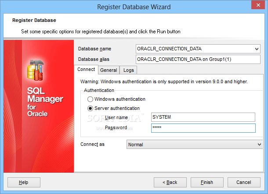
Task: Cancel the Register Database Wizard
Action: [x=244, y=182]
